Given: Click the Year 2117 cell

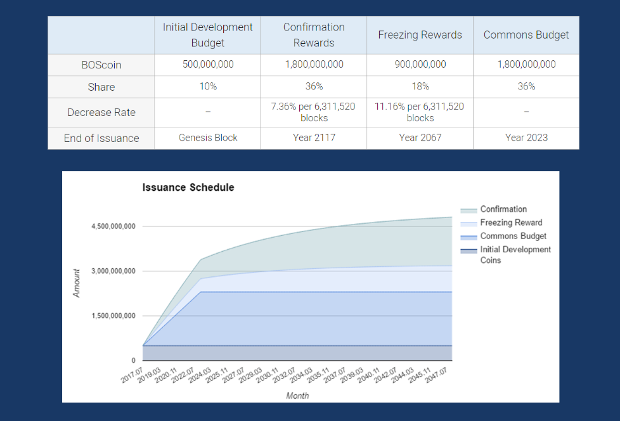Looking at the screenshot, I should (x=314, y=138).
